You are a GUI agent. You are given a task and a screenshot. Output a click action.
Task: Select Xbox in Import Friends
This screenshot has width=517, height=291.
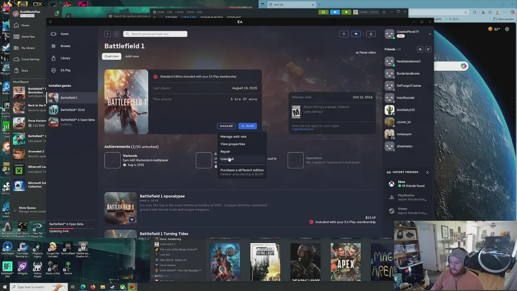[408, 184]
